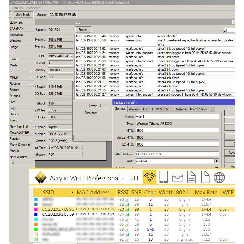
Task: Open the Wireless menu in the sidebar
Action: coord(15,41)
